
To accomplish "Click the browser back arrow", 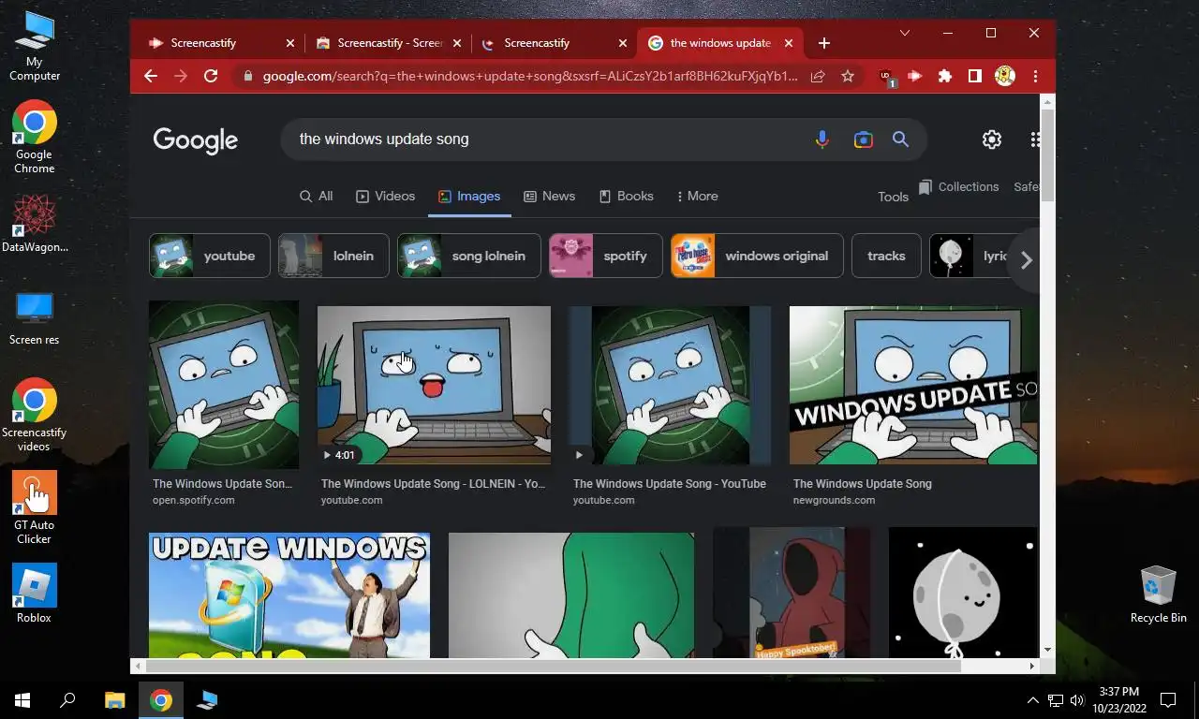I will pos(151,76).
